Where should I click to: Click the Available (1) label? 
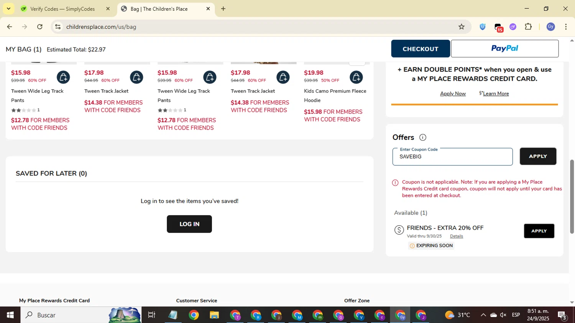(x=411, y=213)
